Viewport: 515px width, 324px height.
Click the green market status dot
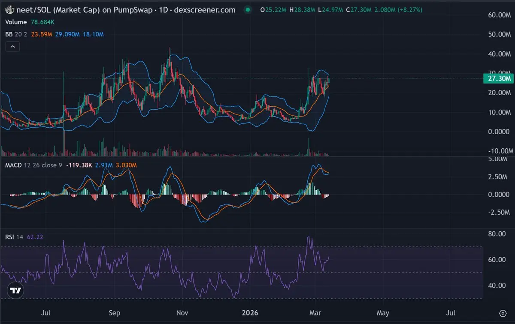(248, 10)
